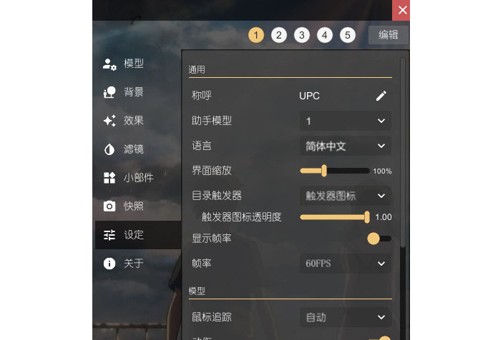Open the 模型 model section icon
Image resolution: width=493 pixels, height=340 pixels.
coord(109,64)
